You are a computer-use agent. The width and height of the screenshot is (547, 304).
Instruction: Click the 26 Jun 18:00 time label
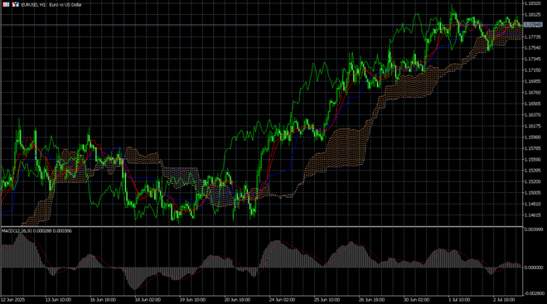tap(371, 300)
